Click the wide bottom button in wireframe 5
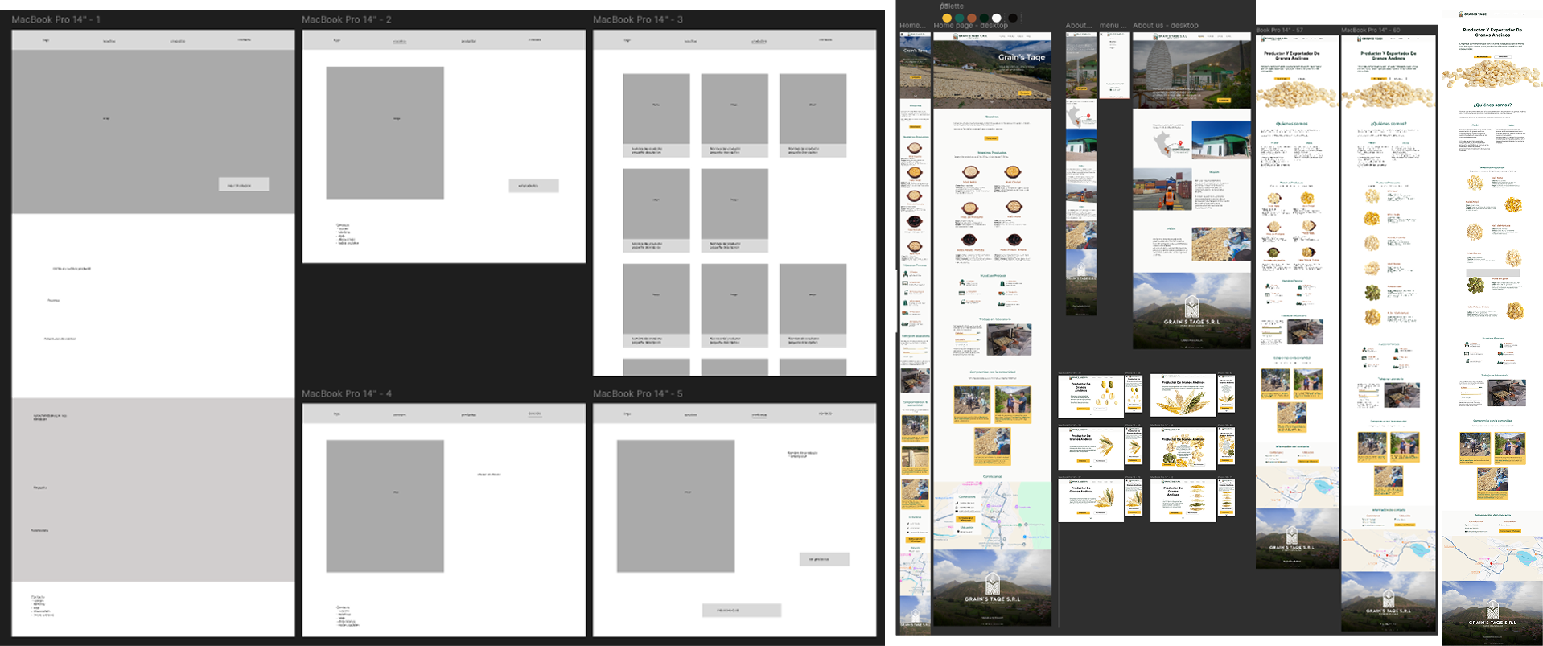The width and height of the screenshot is (1543, 646). (x=742, y=611)
